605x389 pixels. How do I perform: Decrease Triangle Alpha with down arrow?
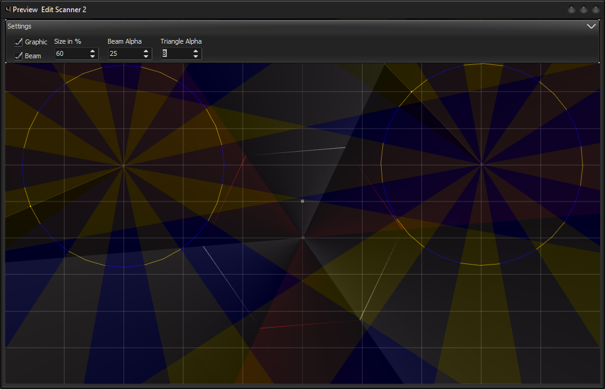[x=195, y=56]
